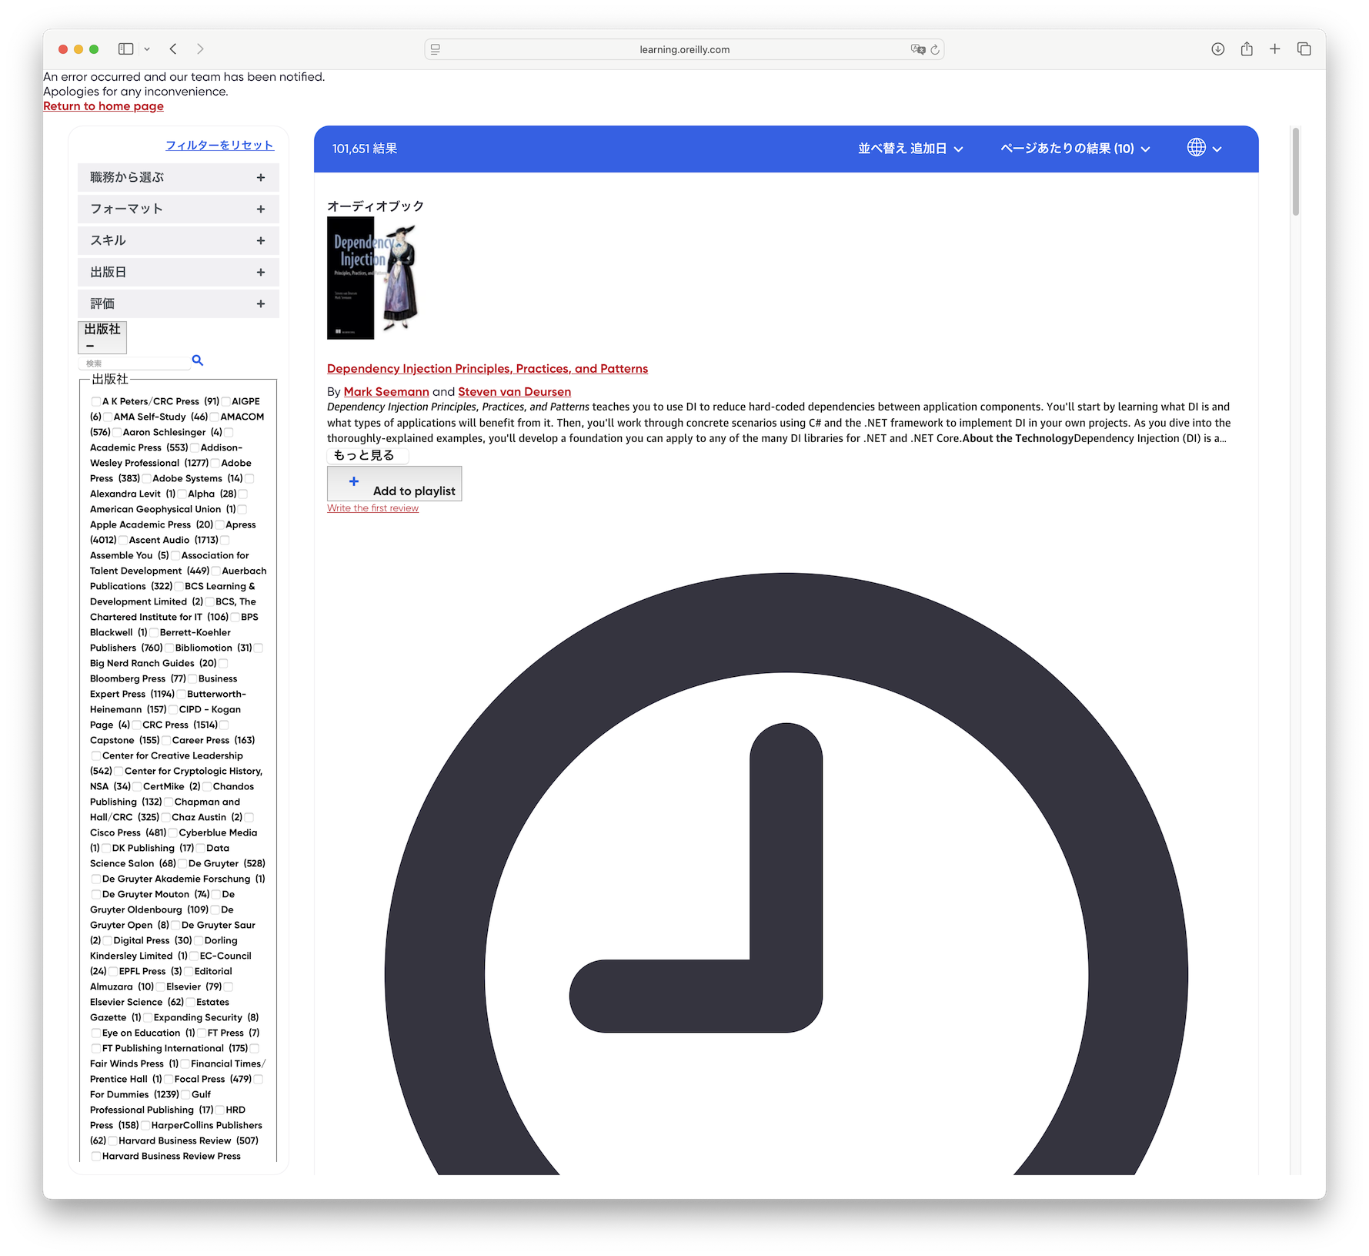1369x1256 pixels.
Task: Tick the Ascent Audio checkbox
Action: coord(123,540)
